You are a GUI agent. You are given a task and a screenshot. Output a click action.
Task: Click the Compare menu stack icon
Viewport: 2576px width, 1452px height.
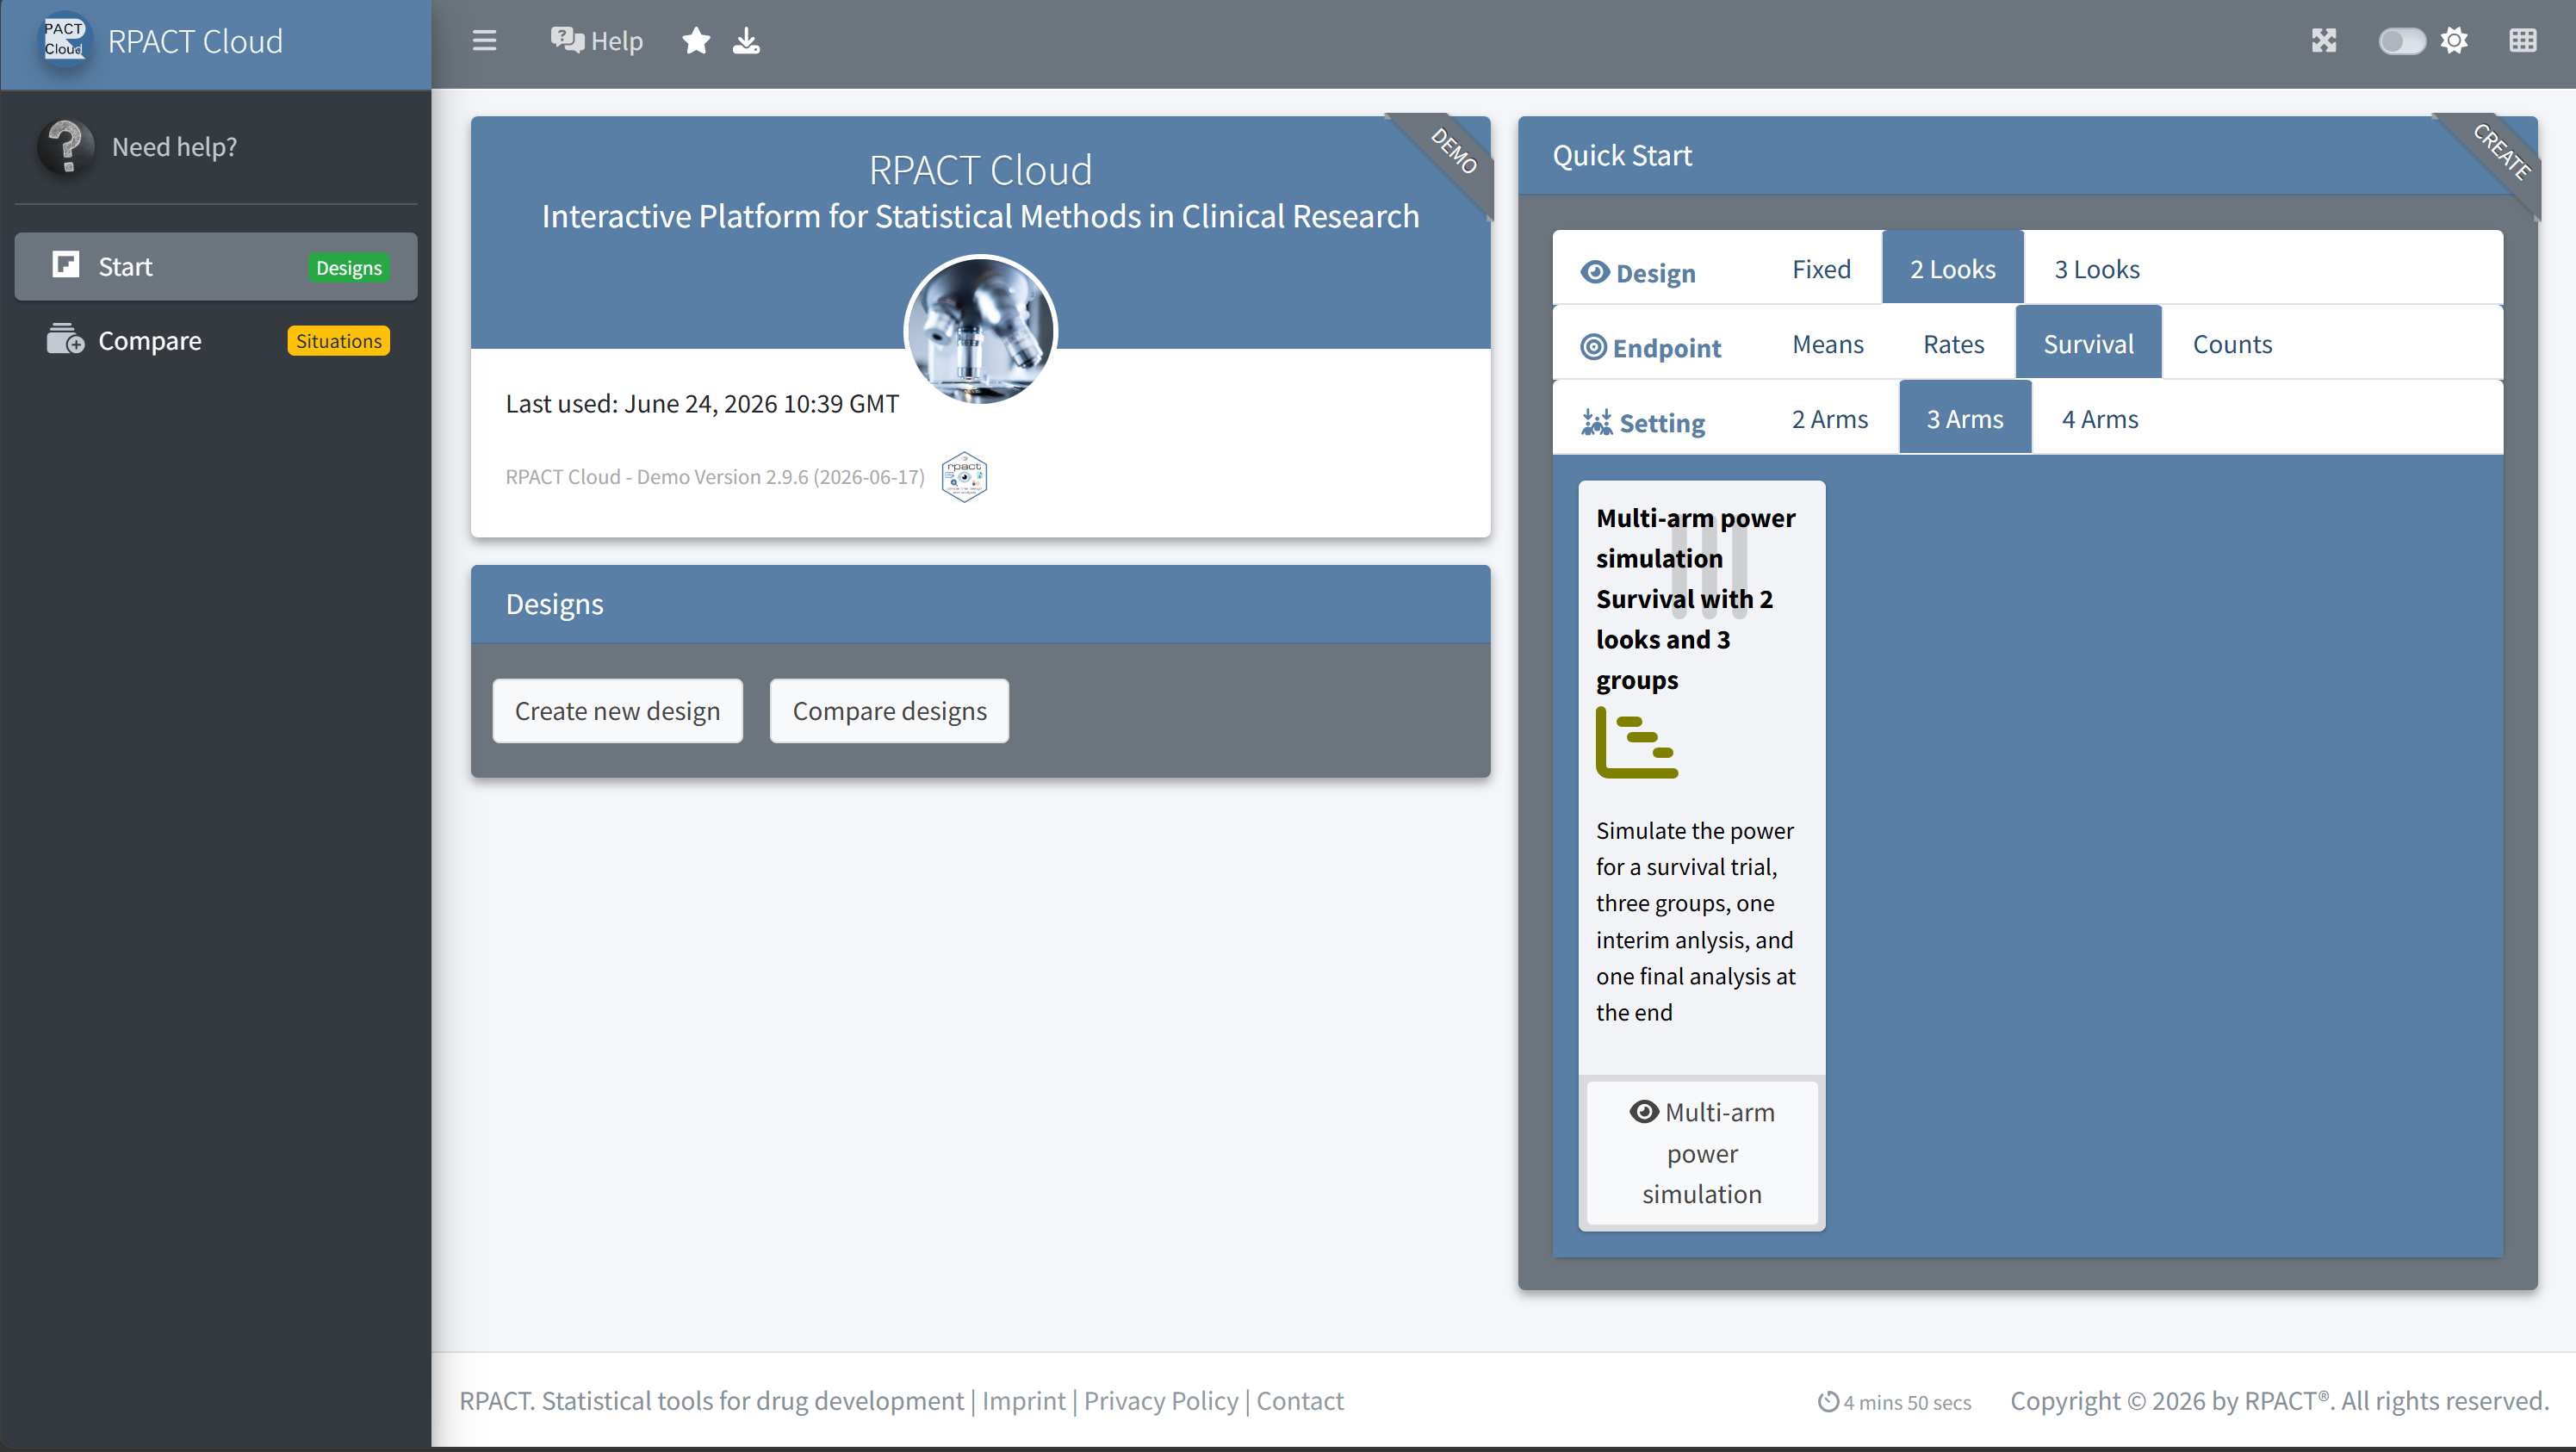click(66, 339)
